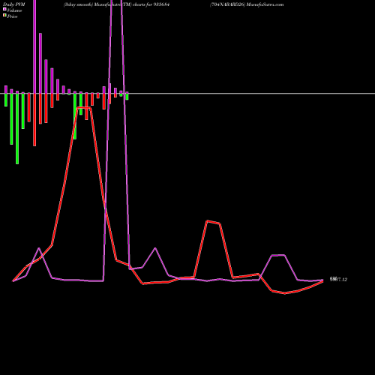The height and width of the screenshot is (375, 375).
Task: Click the price value label ending in 7.12
Action: click(338, 279)
